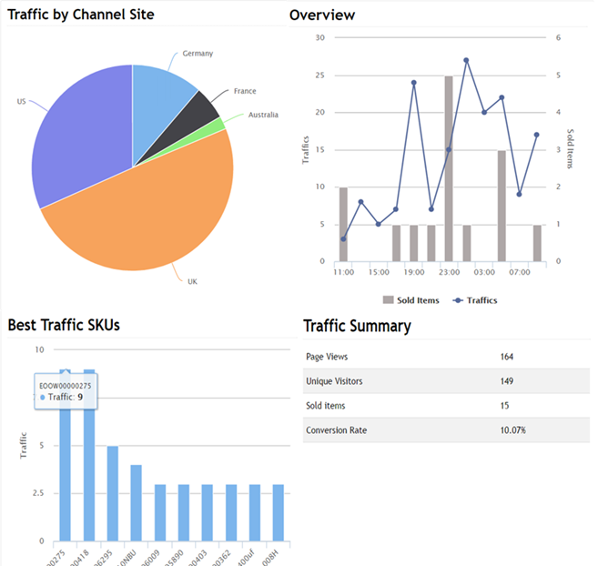The width and height of the screenshot is (598, 566).
Task: Click the Page Views value 164
Action: [x=506, y=357]
